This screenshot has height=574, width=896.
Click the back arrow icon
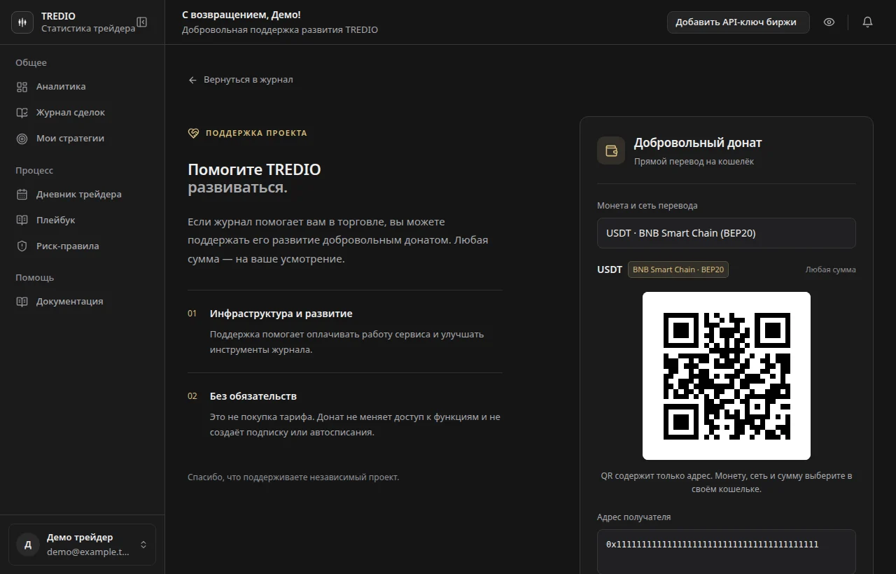[x=192, y=80]
